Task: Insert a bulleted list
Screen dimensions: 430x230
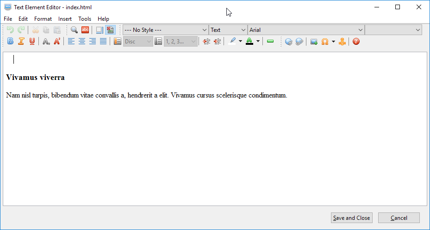Action: (x=118, y=42)
